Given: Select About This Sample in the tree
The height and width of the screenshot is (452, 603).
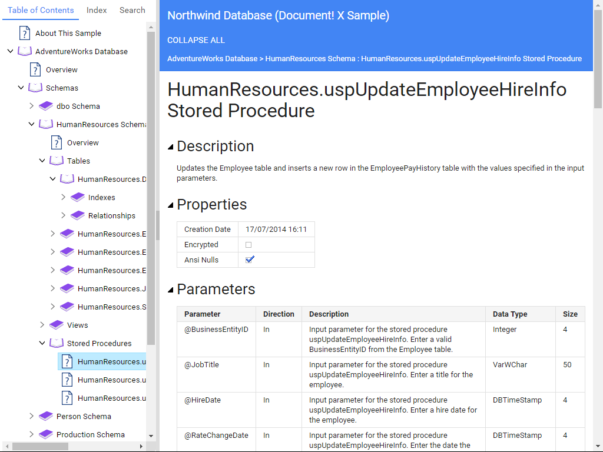Looking at the screenshot, I should point(68,34).
